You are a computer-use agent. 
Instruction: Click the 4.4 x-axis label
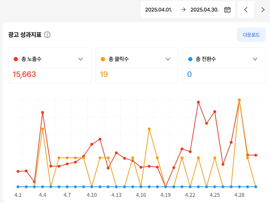(x=42, y=195)
